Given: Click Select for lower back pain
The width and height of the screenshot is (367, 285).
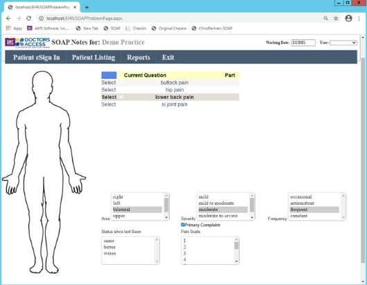Looking at the screenshot, I should [109, 97].
